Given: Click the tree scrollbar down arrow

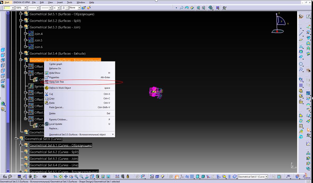Looking at the screenshot, I should (x=8, y=171).
